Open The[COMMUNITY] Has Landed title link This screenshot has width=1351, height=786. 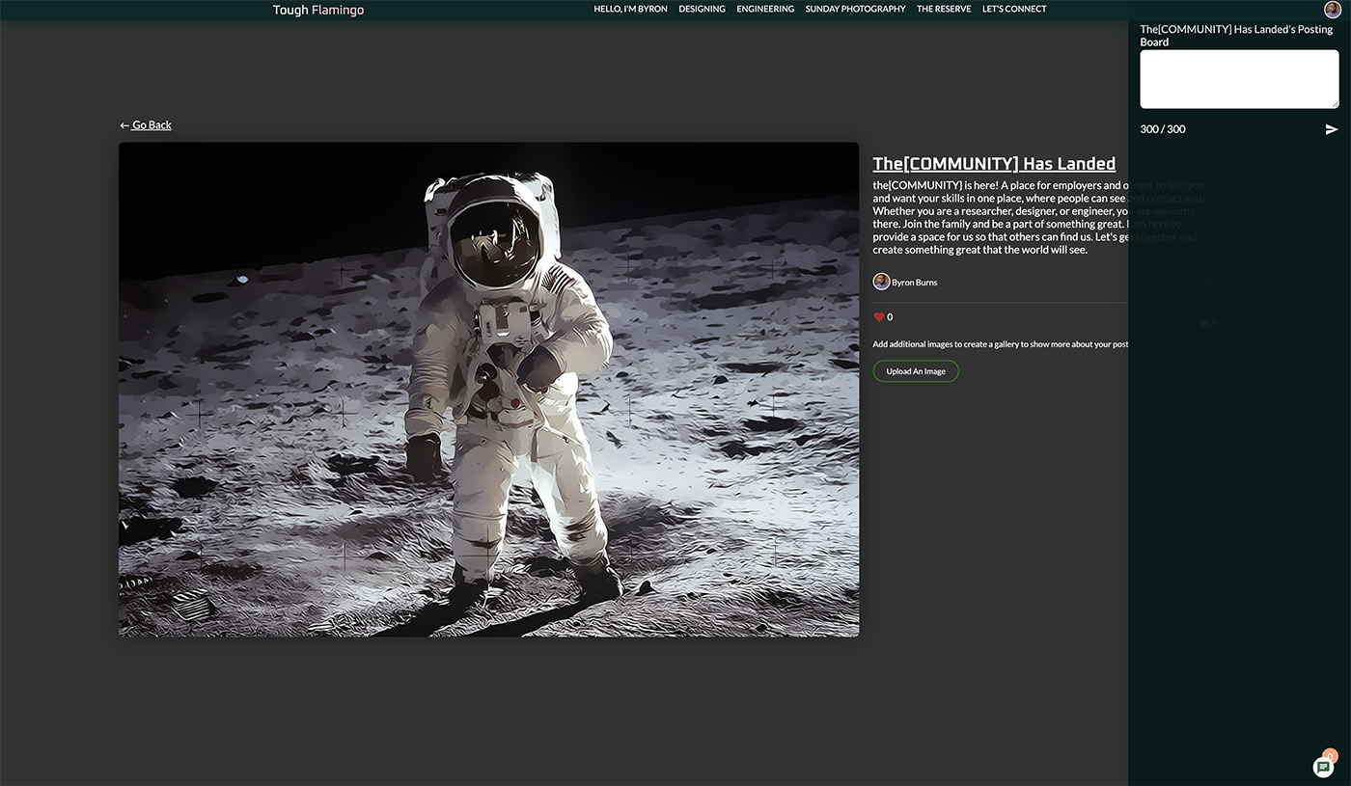pos(994,164)
